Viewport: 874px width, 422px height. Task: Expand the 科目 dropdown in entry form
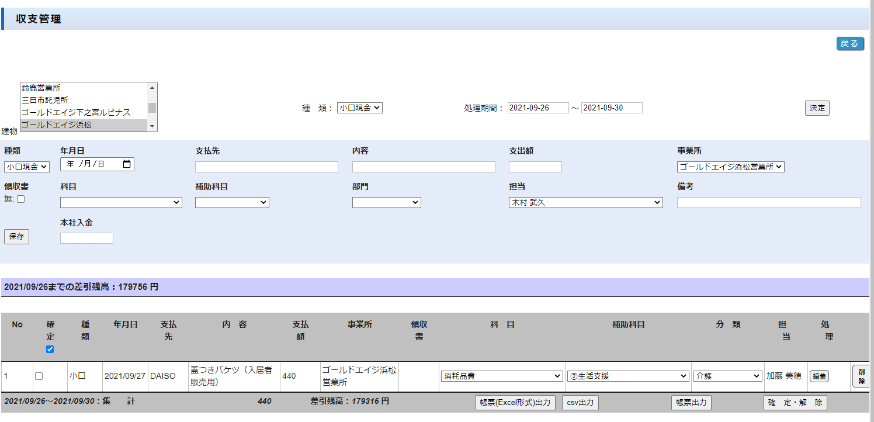point(121,203)
